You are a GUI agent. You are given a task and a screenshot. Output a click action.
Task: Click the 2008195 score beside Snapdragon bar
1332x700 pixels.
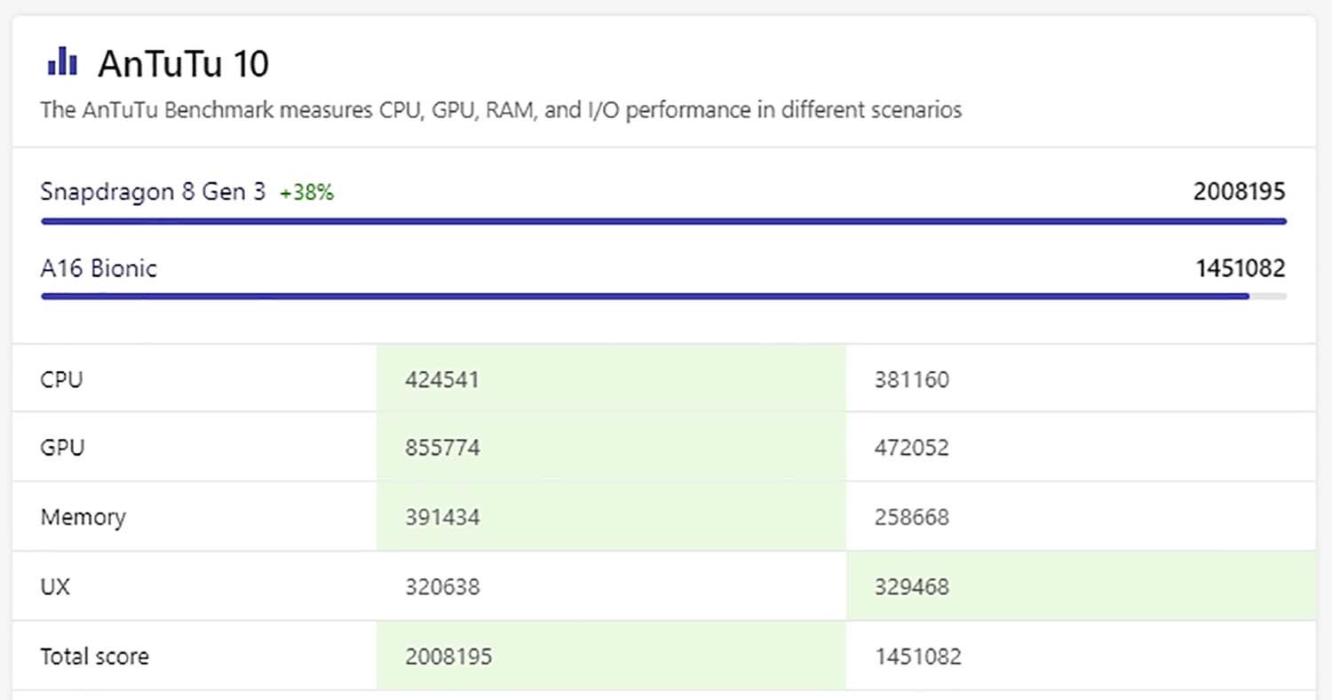(x=1239, y=192)
